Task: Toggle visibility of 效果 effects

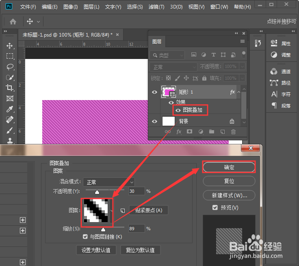Action: [171, 102]
